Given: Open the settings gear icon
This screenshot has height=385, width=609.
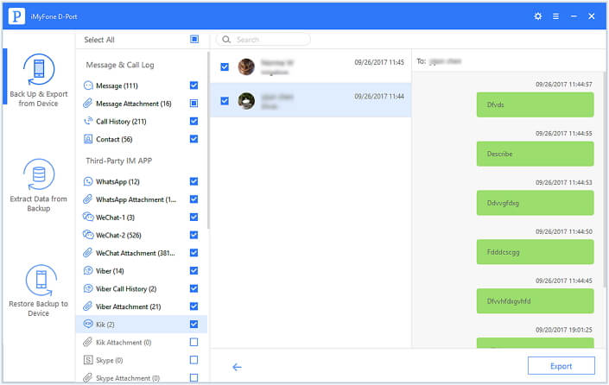Looking at the screenshot, I should click(x=537, y=16).
